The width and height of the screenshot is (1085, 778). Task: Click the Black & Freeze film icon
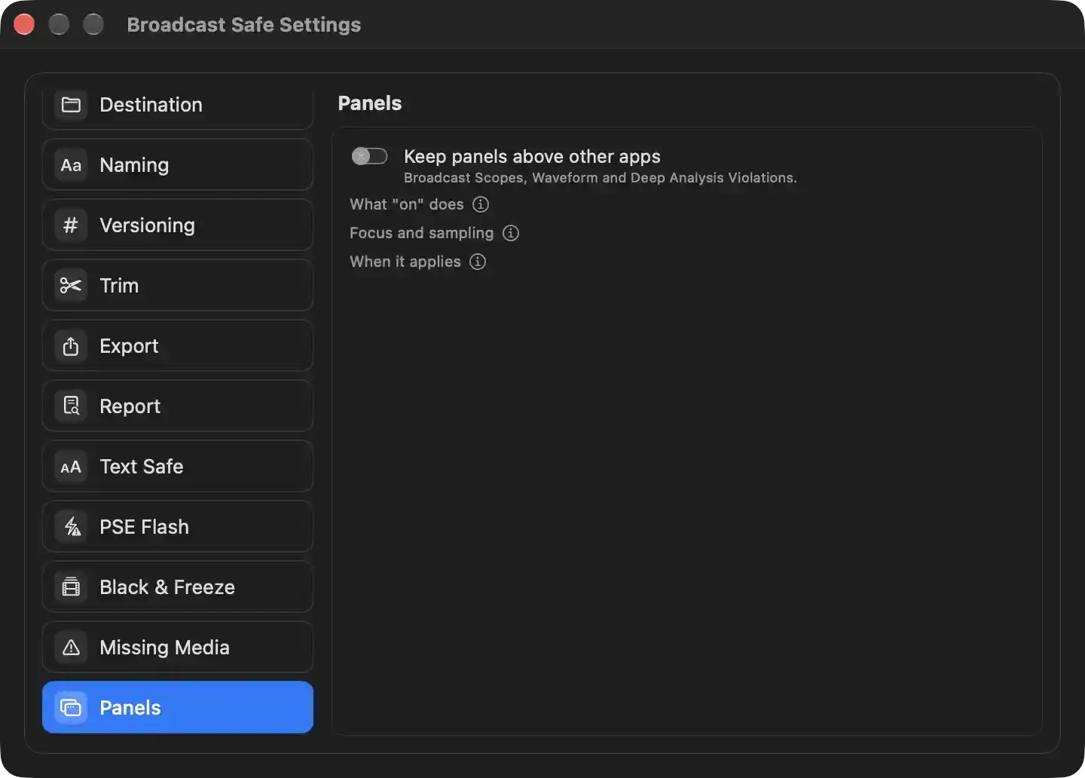click(x=71, y=587)
